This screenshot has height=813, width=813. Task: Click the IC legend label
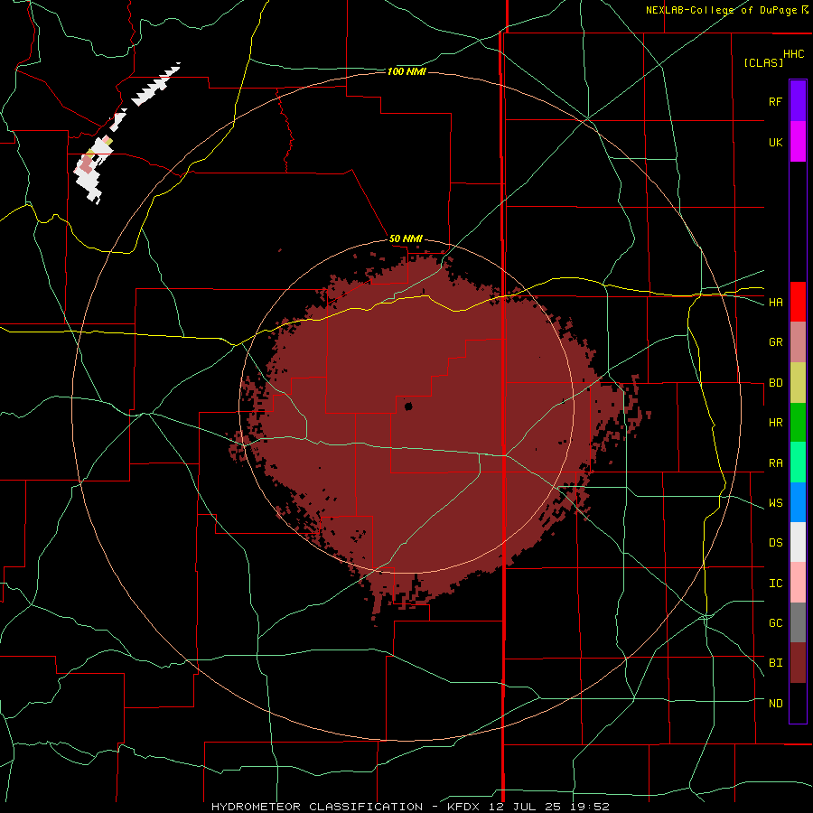pyautogui.click(x=775, y=584)
